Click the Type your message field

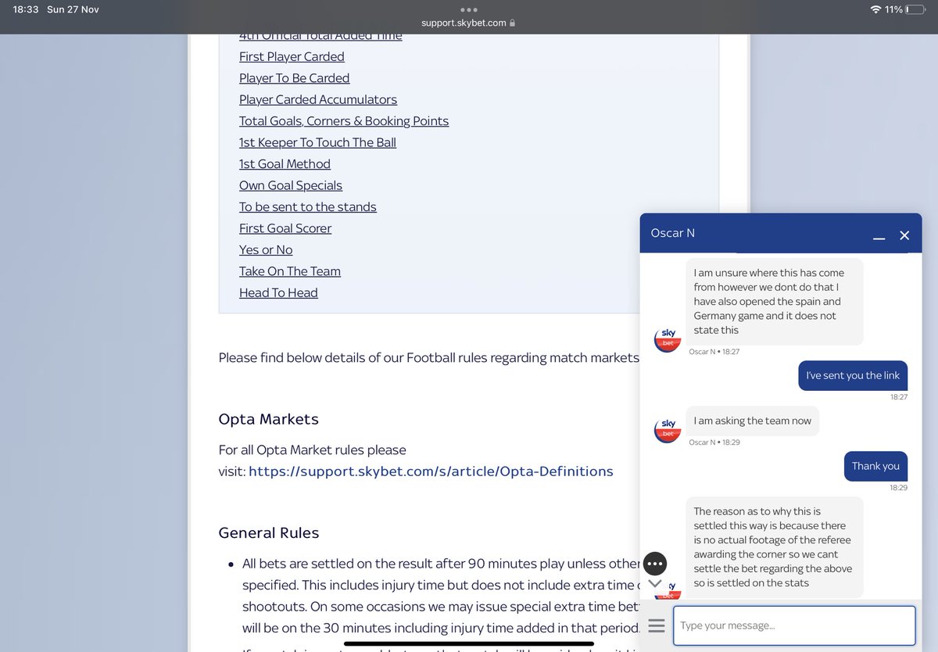(x=794, y=625)
